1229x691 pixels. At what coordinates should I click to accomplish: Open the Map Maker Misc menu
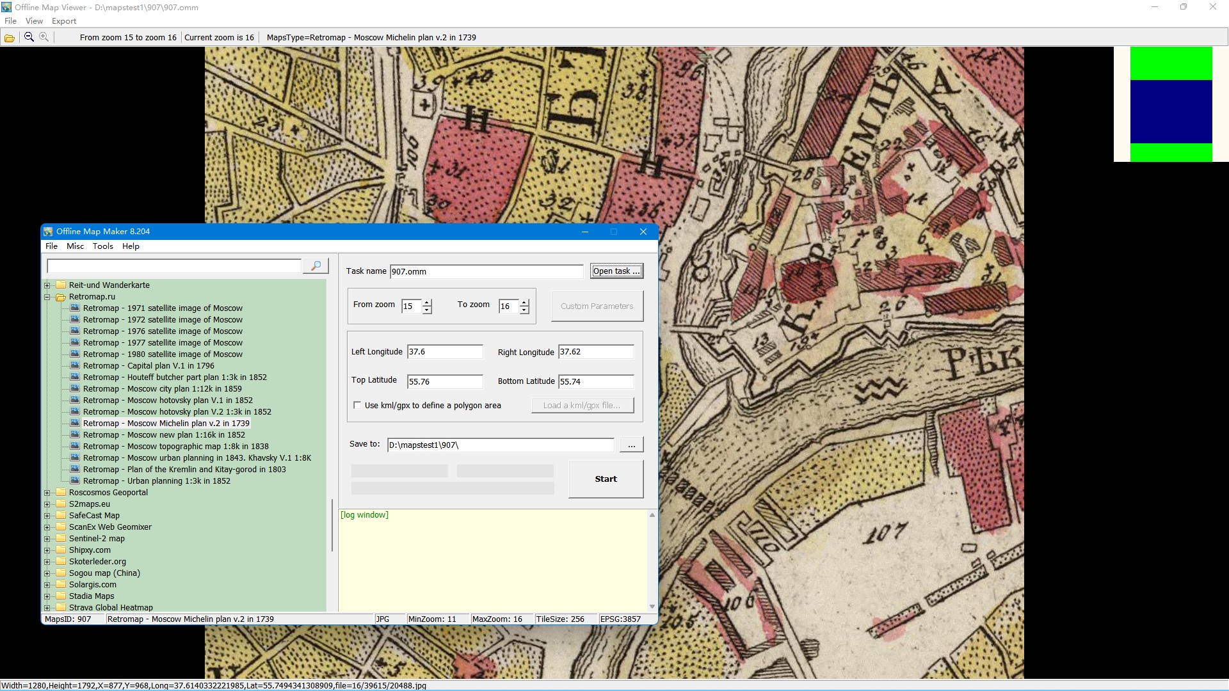(x=75, y=246)
